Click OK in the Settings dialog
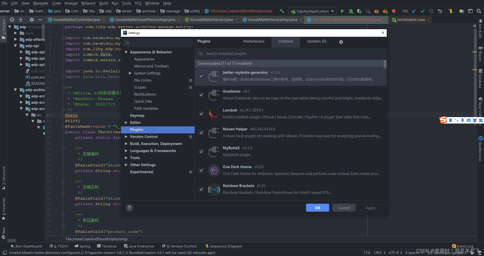 pos(318,208)
